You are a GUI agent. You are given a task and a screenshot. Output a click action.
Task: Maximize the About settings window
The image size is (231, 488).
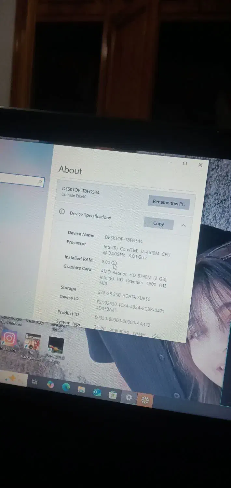185,164
